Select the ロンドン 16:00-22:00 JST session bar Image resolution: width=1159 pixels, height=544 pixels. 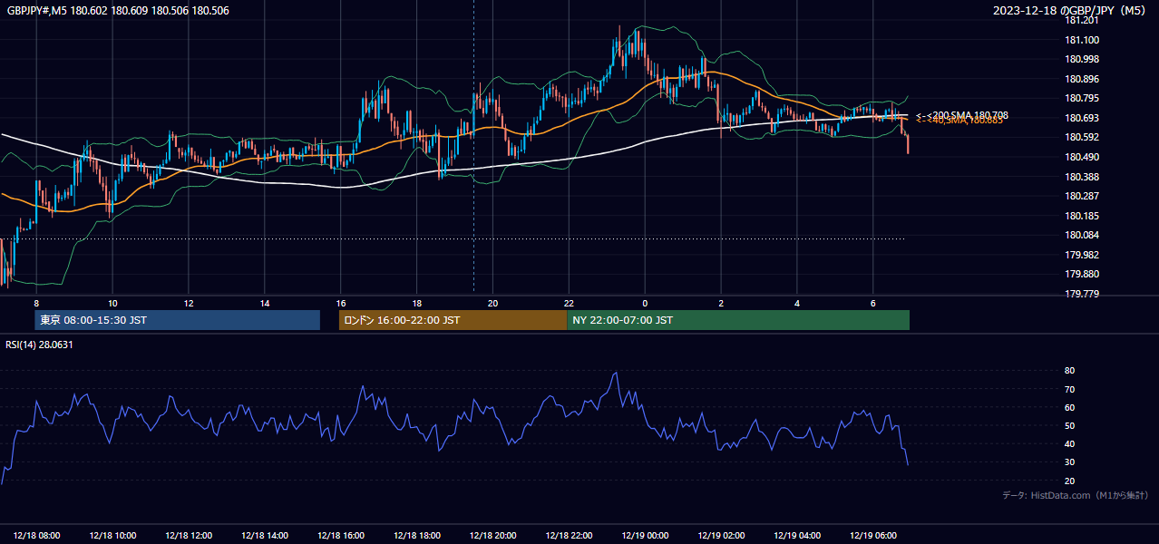(x=453, y=320)
